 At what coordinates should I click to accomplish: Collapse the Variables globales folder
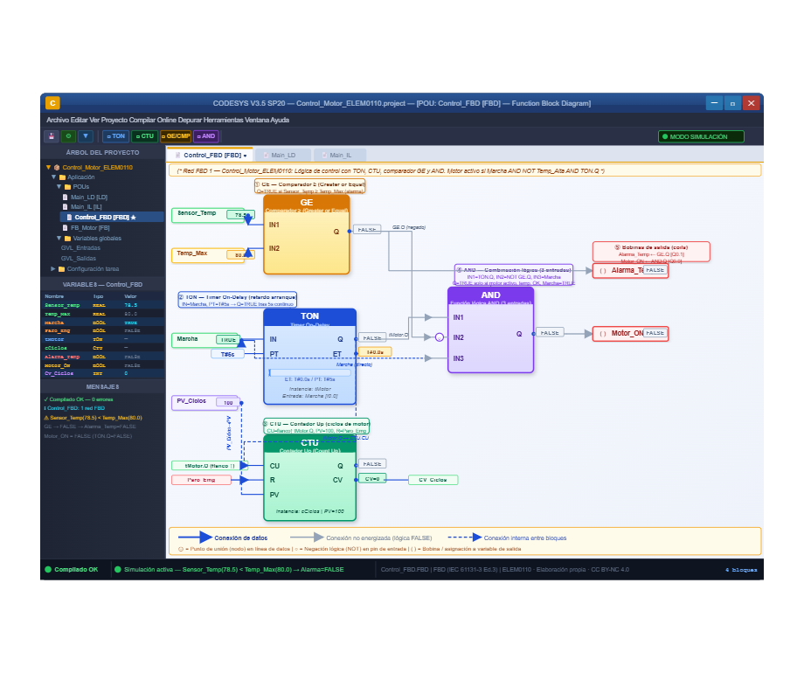point(59,239)
